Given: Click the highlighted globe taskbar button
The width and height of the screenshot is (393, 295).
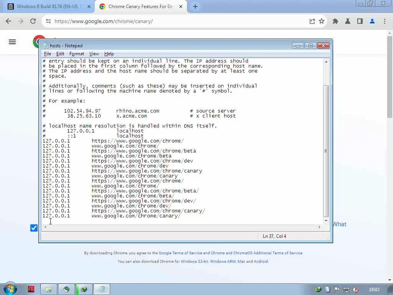Looking at the screenshot, I should tap(84, 290).
